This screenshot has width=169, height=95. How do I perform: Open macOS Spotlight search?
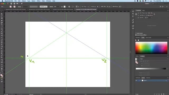(163, 1)
